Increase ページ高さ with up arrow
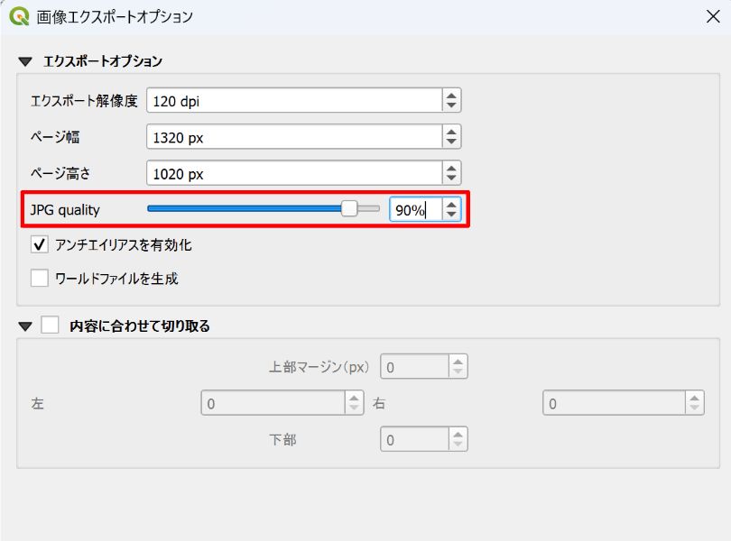The height and width of the screenshot is (541, 731). 451,169
